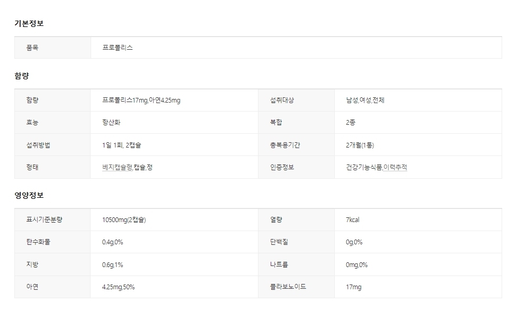Click the 건강기능식품 certification text
The width and height of the screenshot is (517, 321).
coord(363,167)
